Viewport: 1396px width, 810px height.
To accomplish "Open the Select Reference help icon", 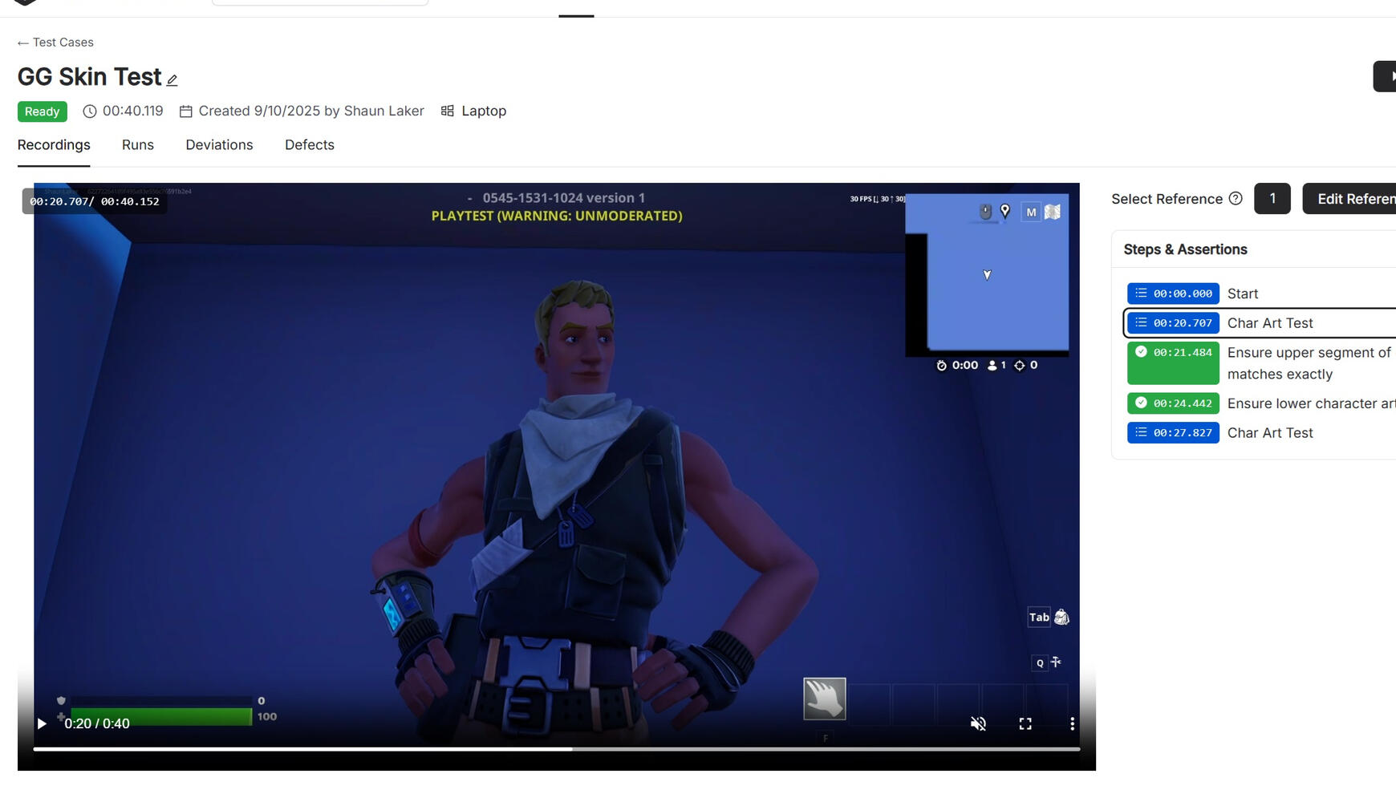I will coord(1235,198).
